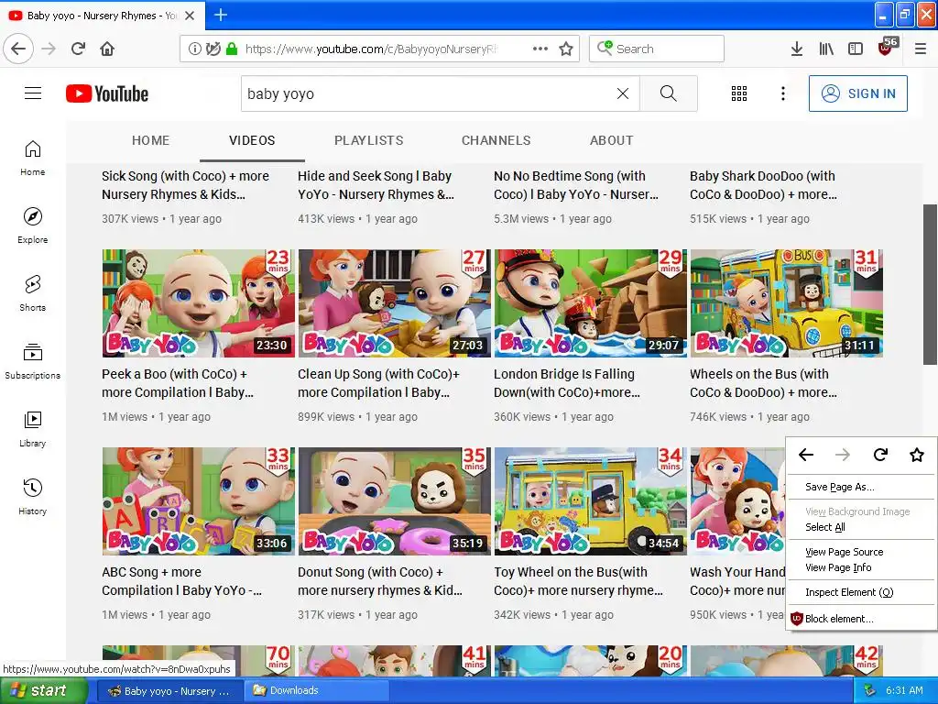Switch to Downloads taskbar window
Image resolution: width=938 pixels, height=704 pixels.
315,690
